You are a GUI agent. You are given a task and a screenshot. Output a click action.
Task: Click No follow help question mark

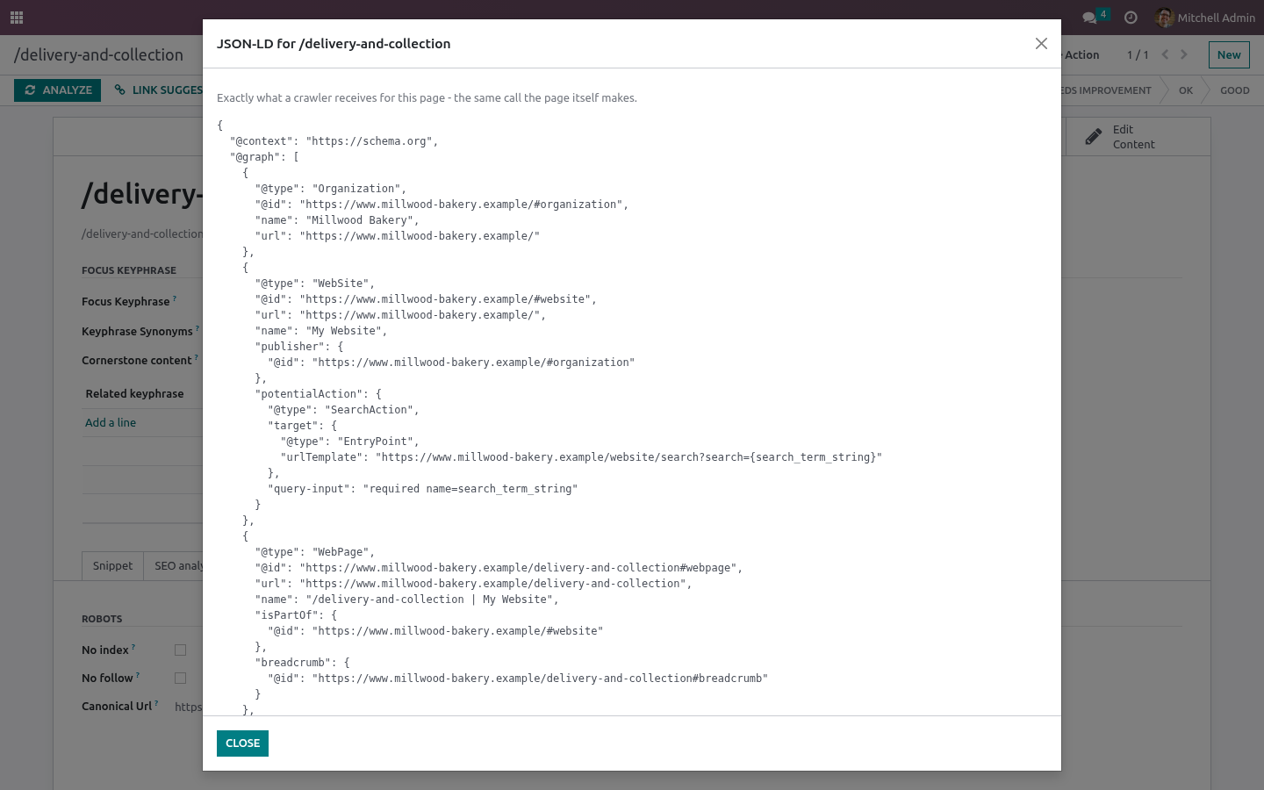pyautogui.click(x=138, y=675)
